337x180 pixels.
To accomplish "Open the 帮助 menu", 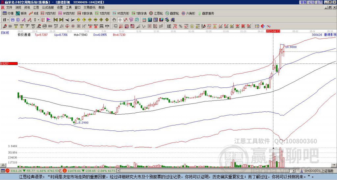I will click(101, 8).
